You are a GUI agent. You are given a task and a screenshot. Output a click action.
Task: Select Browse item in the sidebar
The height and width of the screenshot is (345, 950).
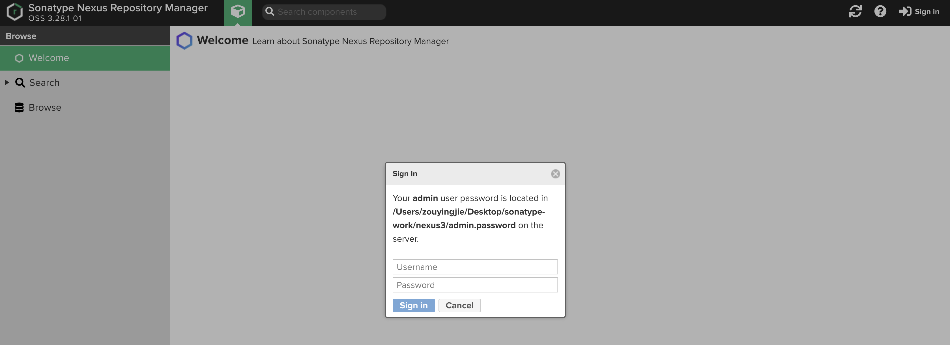coord(45,108)
